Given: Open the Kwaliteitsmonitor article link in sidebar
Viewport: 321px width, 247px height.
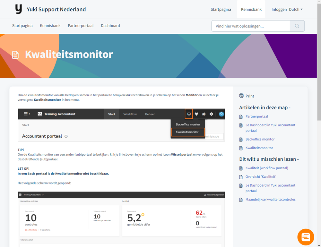Looking at the screenshot, I should click(x=259, y=148).
